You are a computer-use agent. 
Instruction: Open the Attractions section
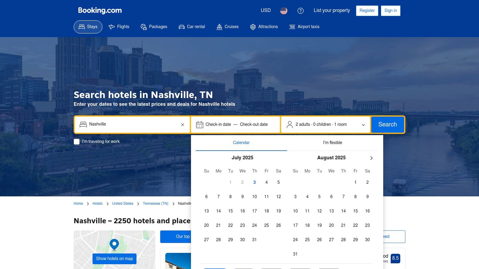tap(264, 27)
